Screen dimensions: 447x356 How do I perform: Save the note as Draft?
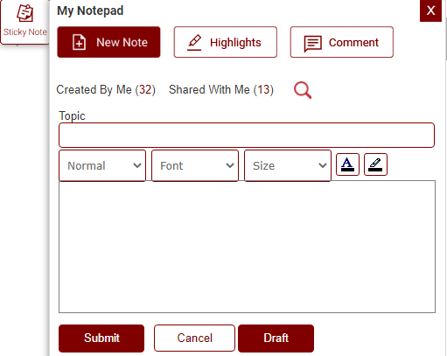(276, 339)
